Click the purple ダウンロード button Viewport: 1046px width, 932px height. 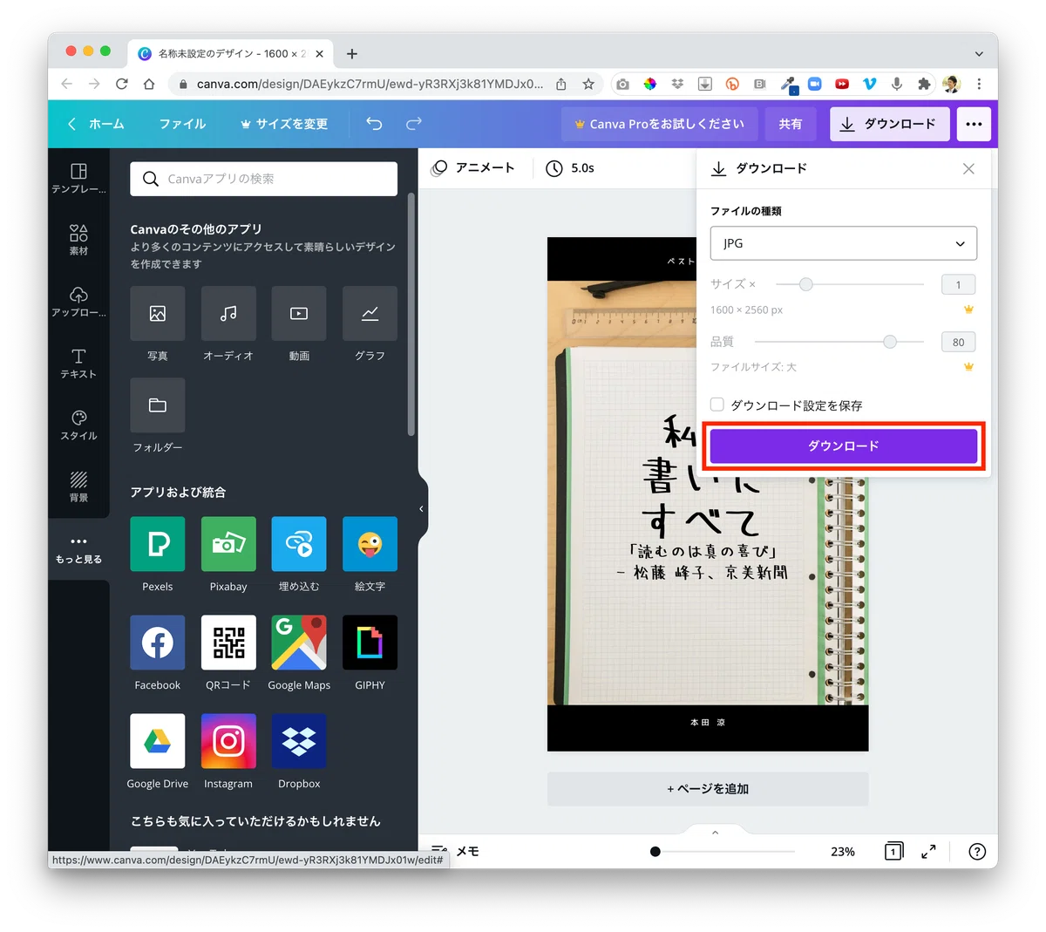pos(844,446)
